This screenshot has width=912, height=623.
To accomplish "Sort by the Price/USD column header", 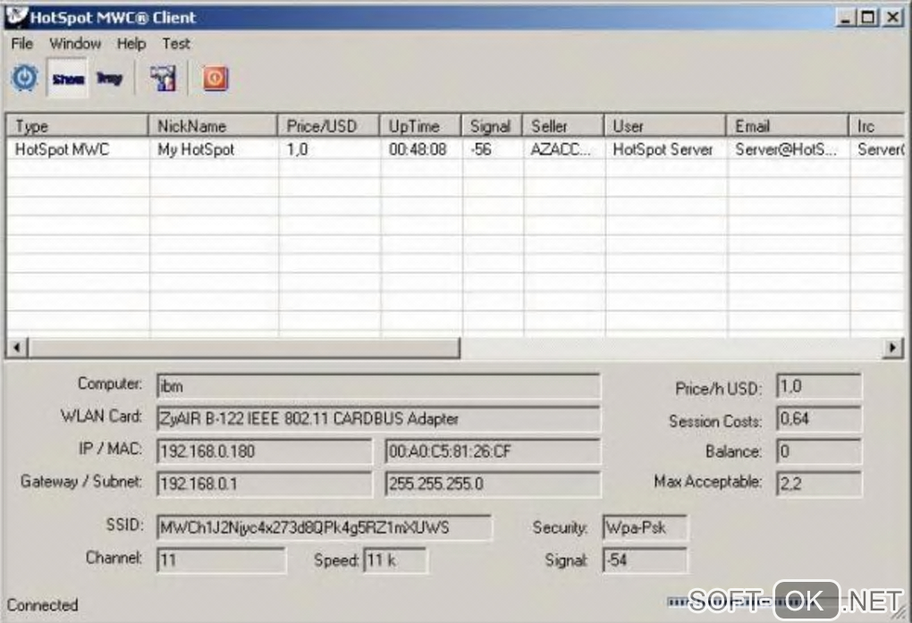I will click(329, 126).
